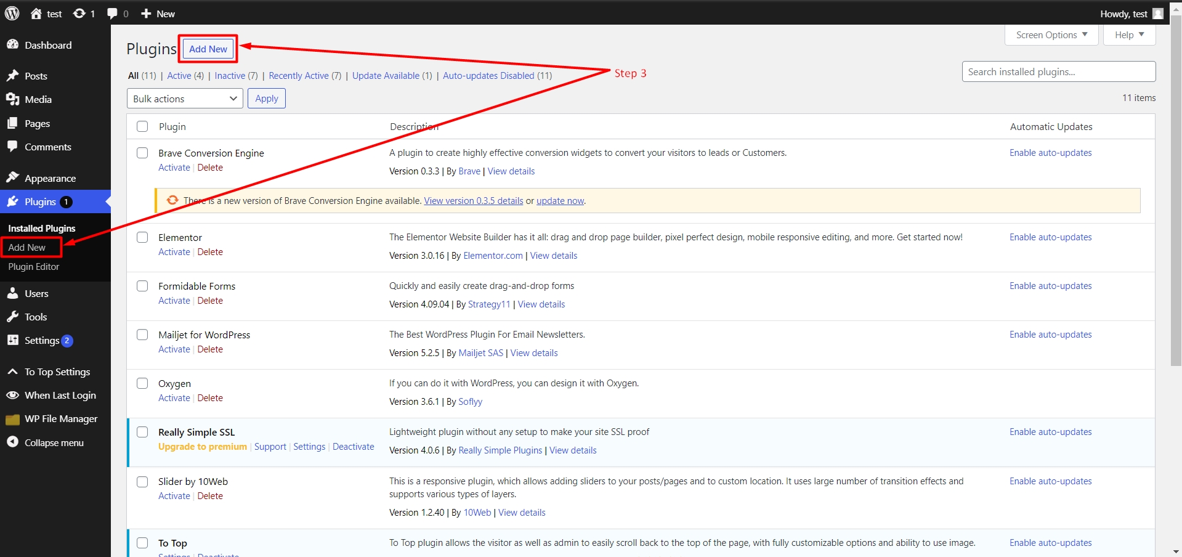
Task: Deactivate the Really Simple SSL plugin
Action: [x=354, y=447]
